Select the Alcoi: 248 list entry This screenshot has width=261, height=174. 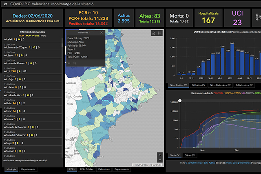coord(32,70)
